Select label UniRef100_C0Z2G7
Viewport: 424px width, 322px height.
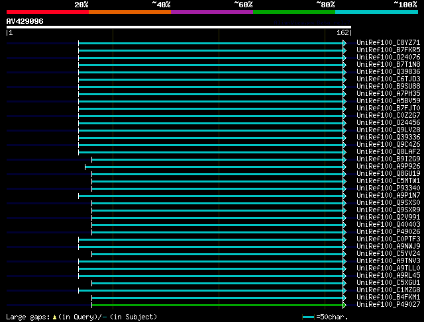388,116
